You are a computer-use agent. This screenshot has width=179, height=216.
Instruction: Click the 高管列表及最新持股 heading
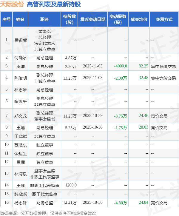click(x=54, y=4)
